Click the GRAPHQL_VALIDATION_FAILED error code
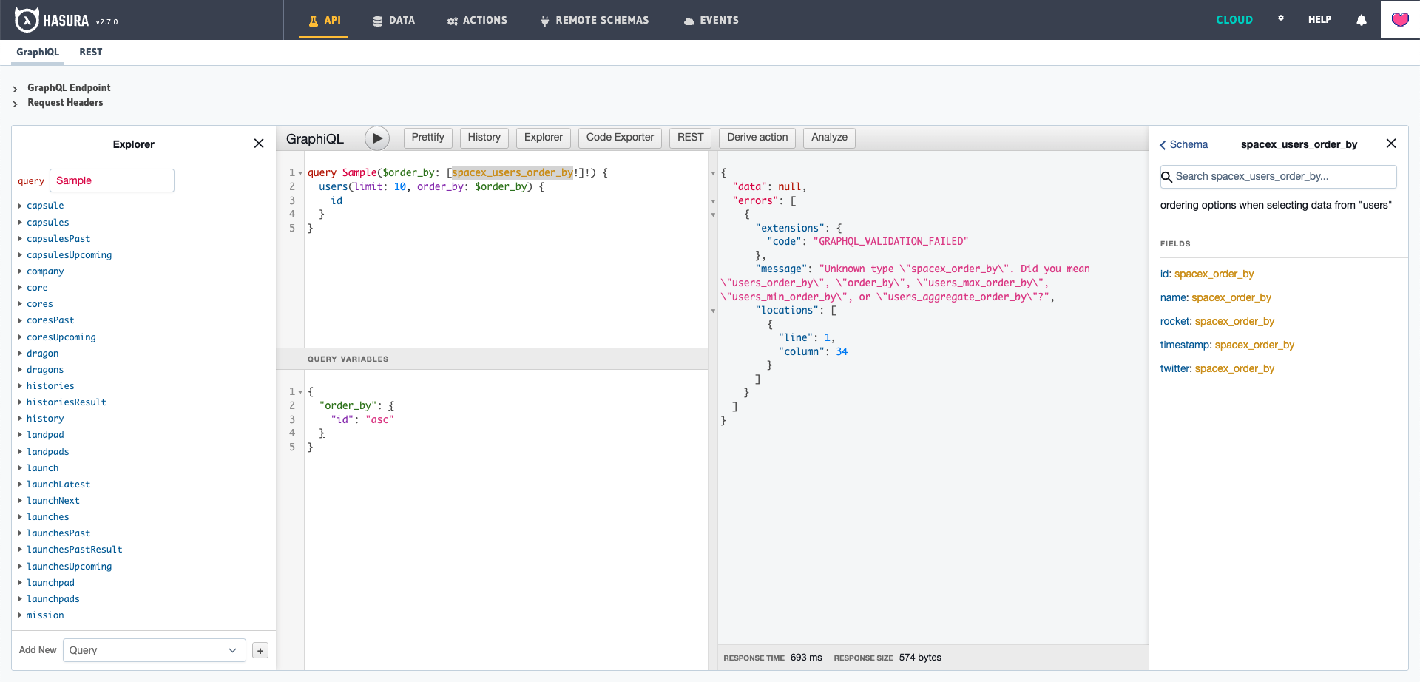Viewport: 1420px width, 682px height. pos(890,241)
